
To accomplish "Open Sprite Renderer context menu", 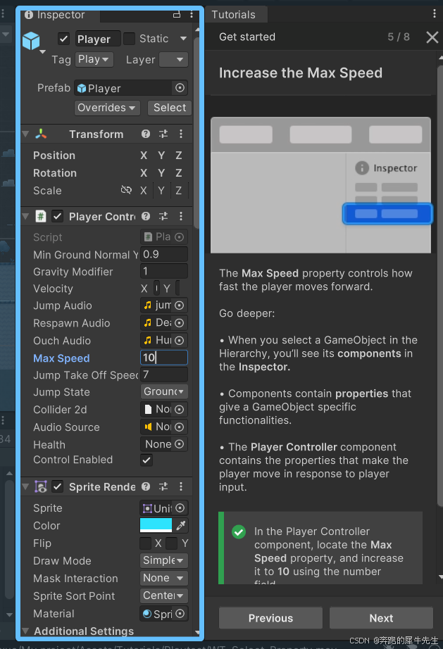I will pos(181,486).
